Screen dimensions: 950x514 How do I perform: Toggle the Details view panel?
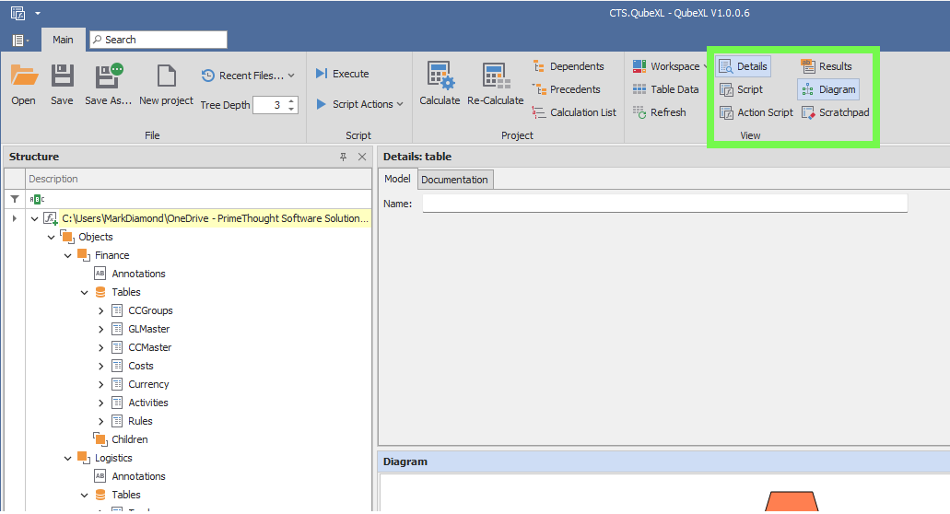click(x=743, y=66)
